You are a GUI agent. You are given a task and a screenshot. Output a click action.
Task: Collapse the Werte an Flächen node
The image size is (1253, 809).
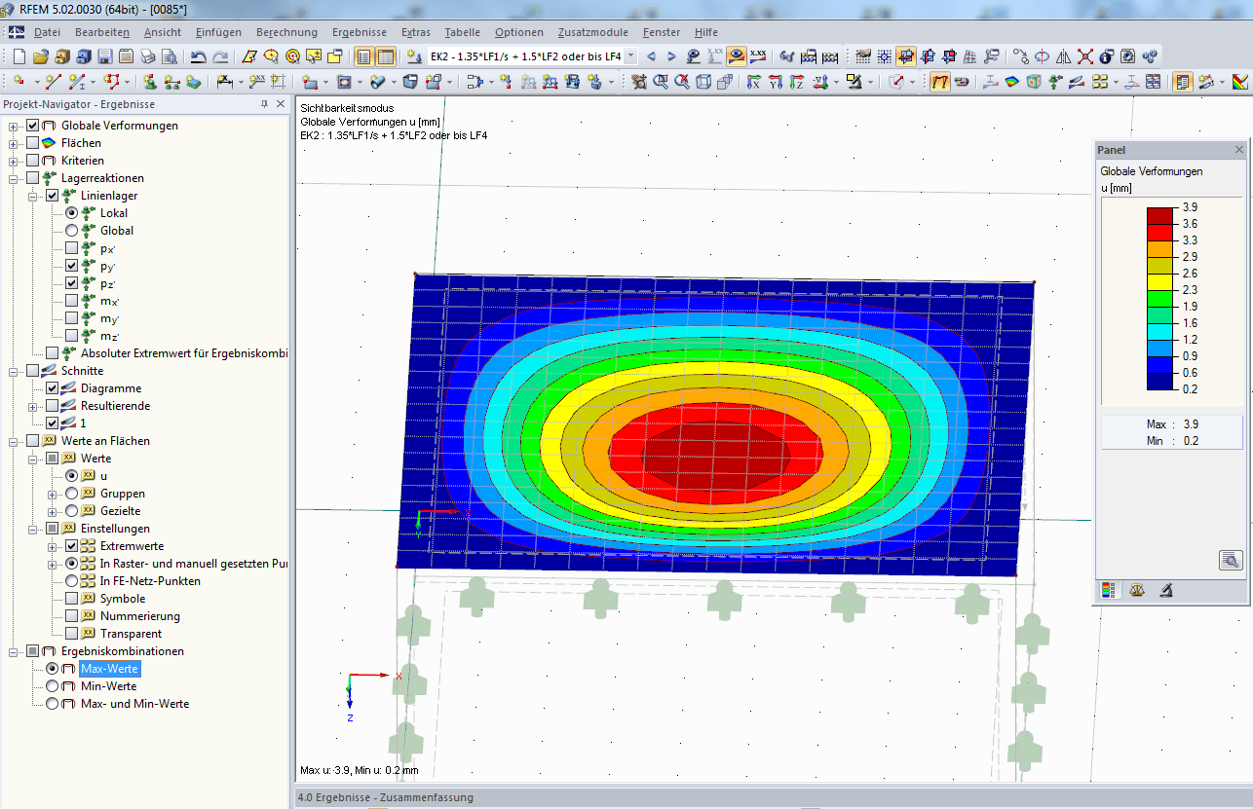14,441
